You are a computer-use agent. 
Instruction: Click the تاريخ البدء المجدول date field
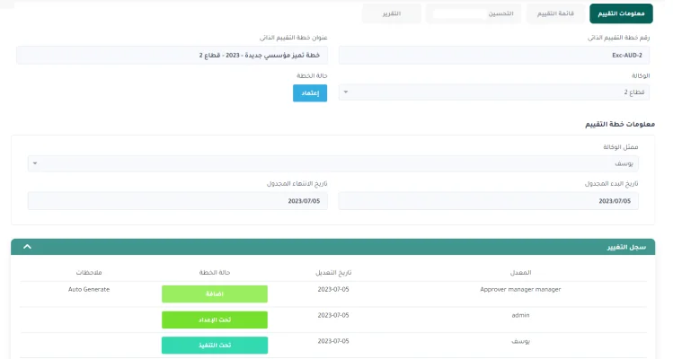489,201
